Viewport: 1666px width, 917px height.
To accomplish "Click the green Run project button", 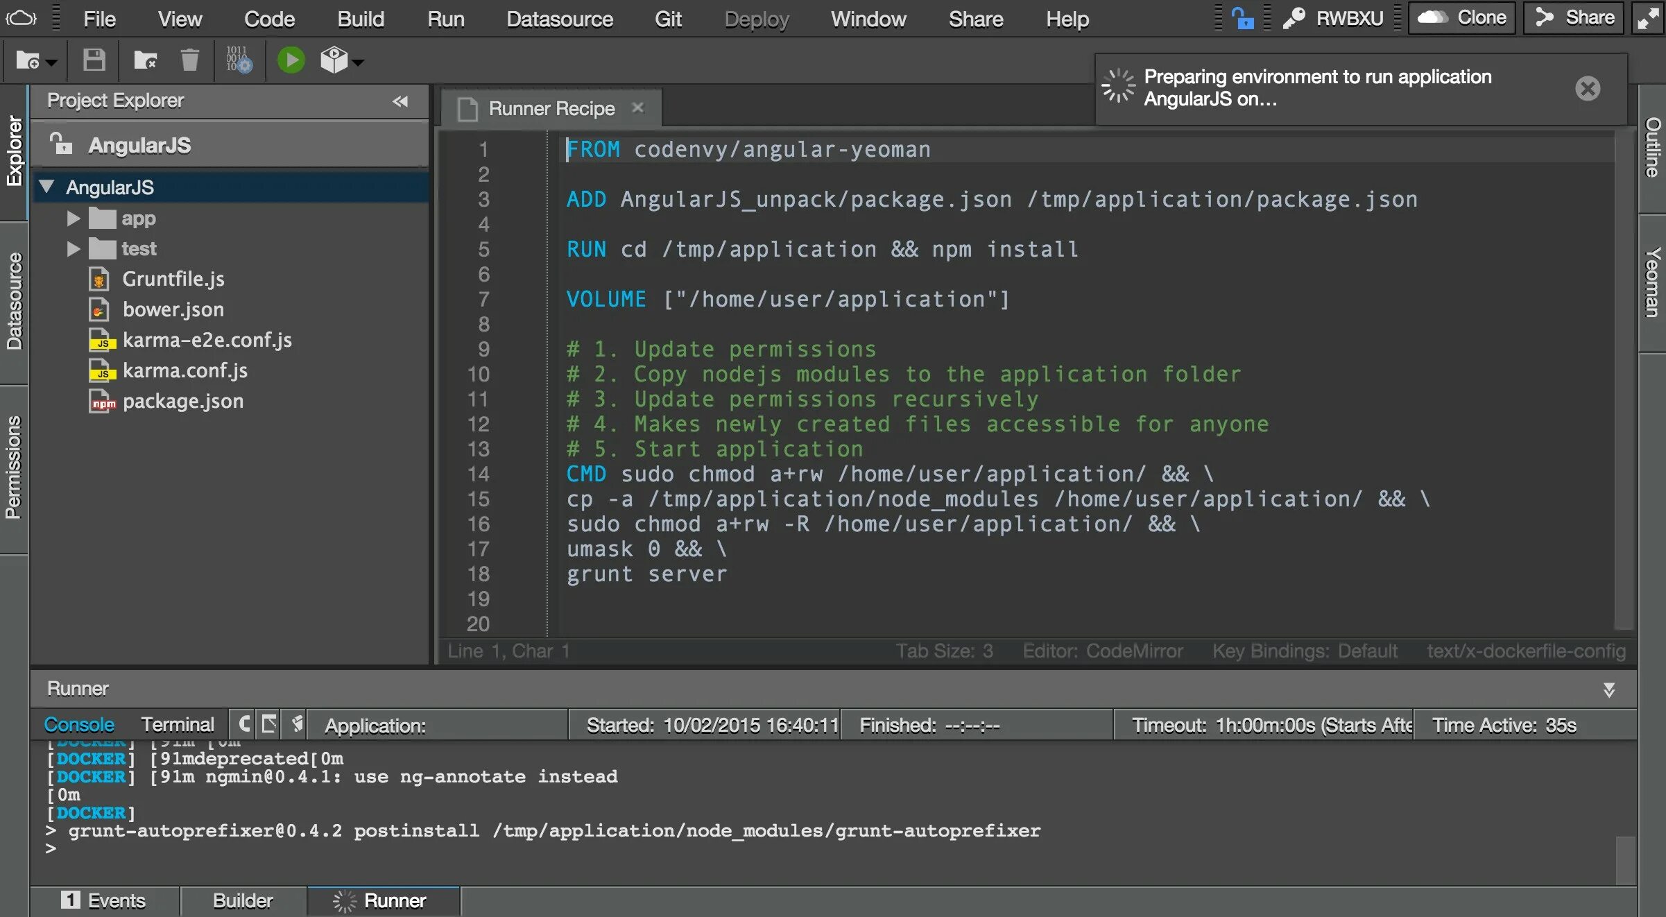I will coord(291,60).
